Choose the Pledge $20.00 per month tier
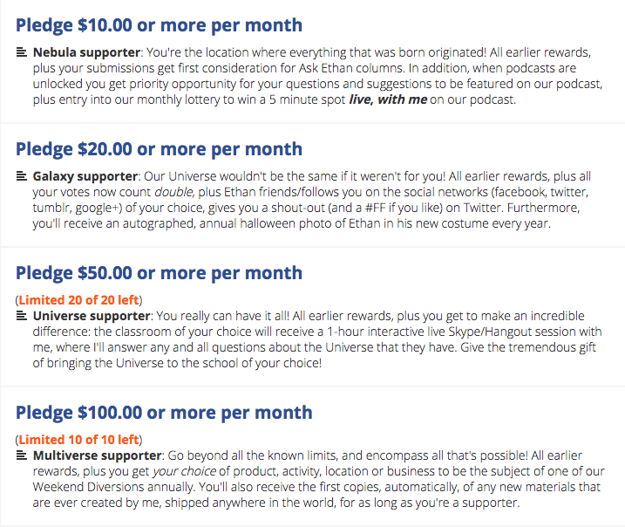 [x=159, y=148]
